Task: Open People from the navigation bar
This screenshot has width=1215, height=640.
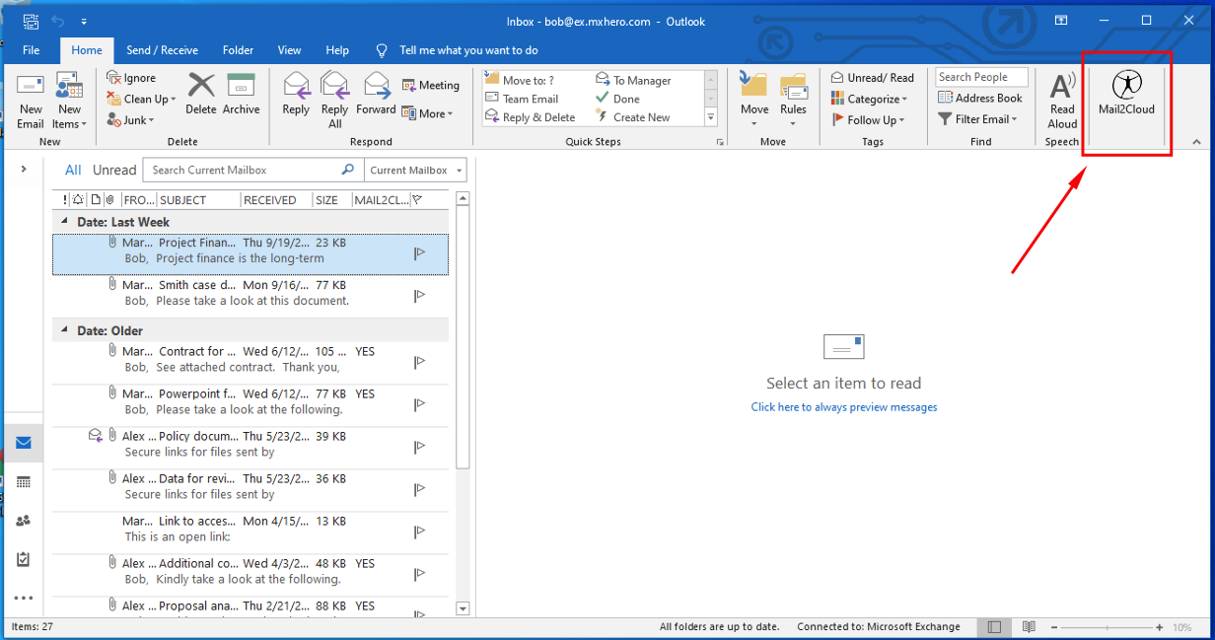Action: point(24,521)
